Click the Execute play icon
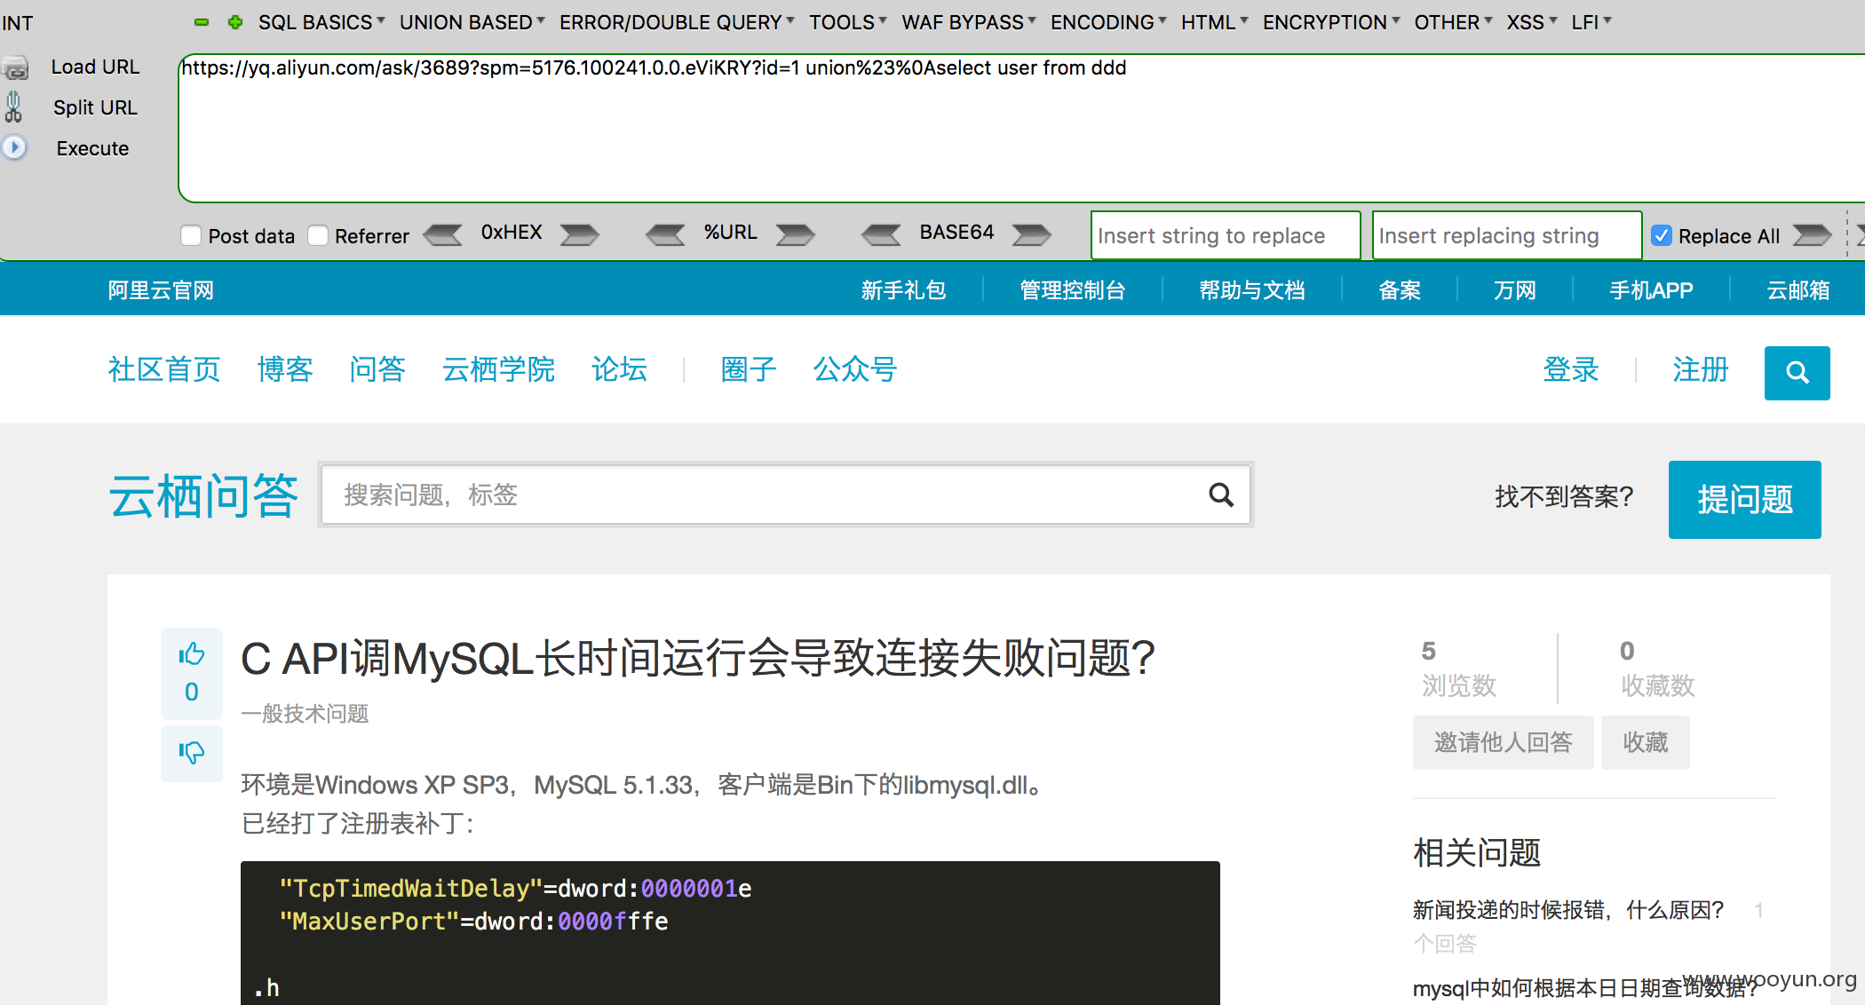The image size is (1865, 1005). click(14, 147)
